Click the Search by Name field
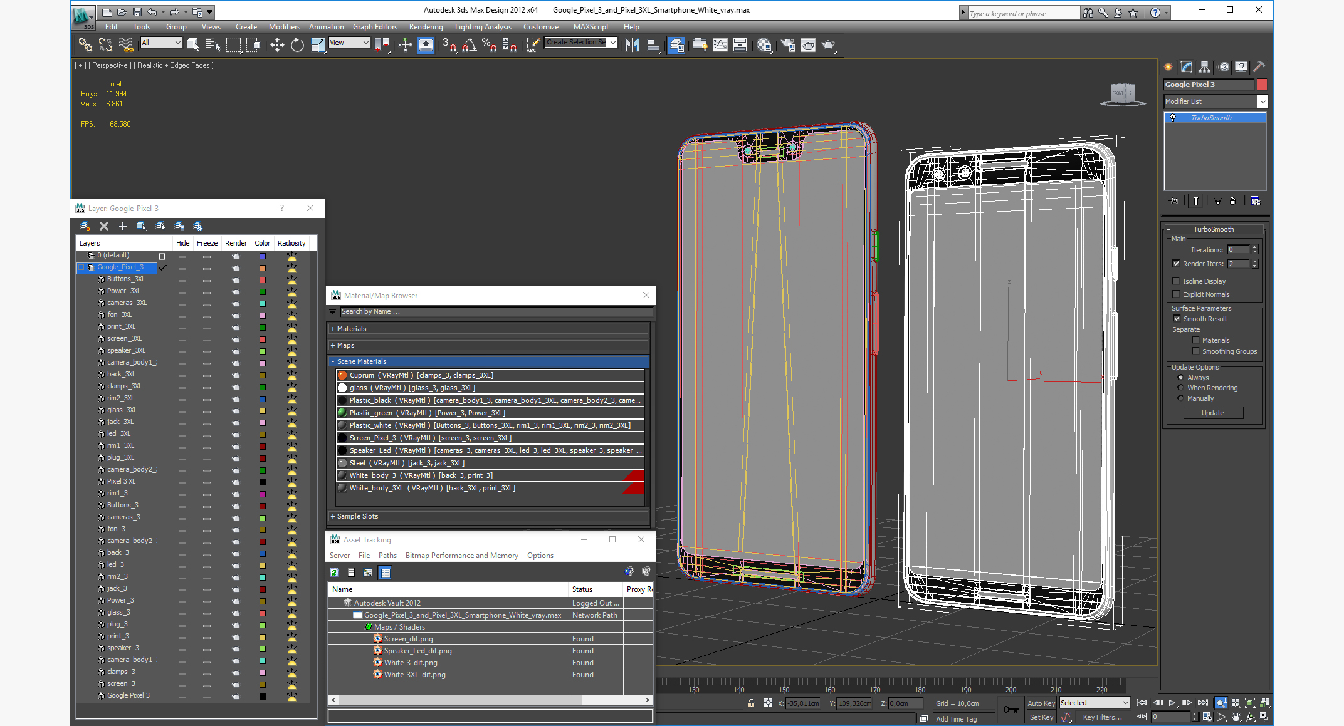The width and height of the screenshot is (1344, 726). point(496,311)
